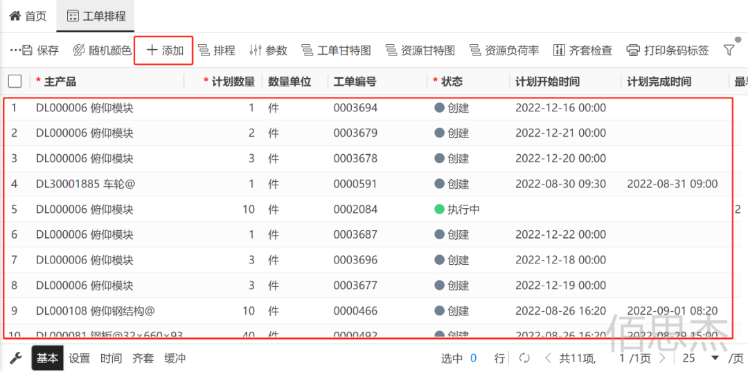Viewport: 748px width, 372px height.
Task: Click the refresh icon in pagination bar
Action: 524,358
